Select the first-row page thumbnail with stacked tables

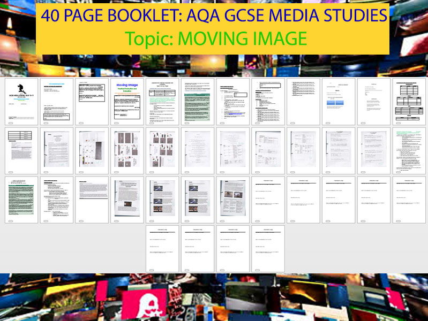click(x=409, y=102)
